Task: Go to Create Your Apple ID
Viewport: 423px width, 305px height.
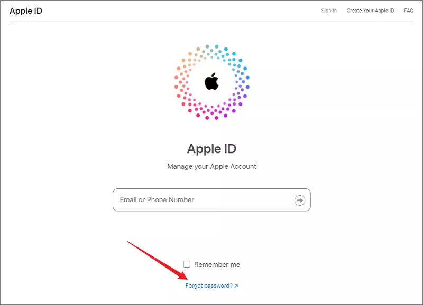Action: (370, 11)
